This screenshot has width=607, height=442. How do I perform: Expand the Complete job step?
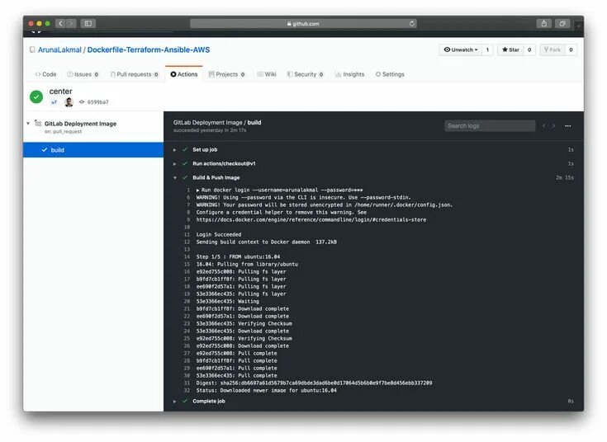(174, 402)
